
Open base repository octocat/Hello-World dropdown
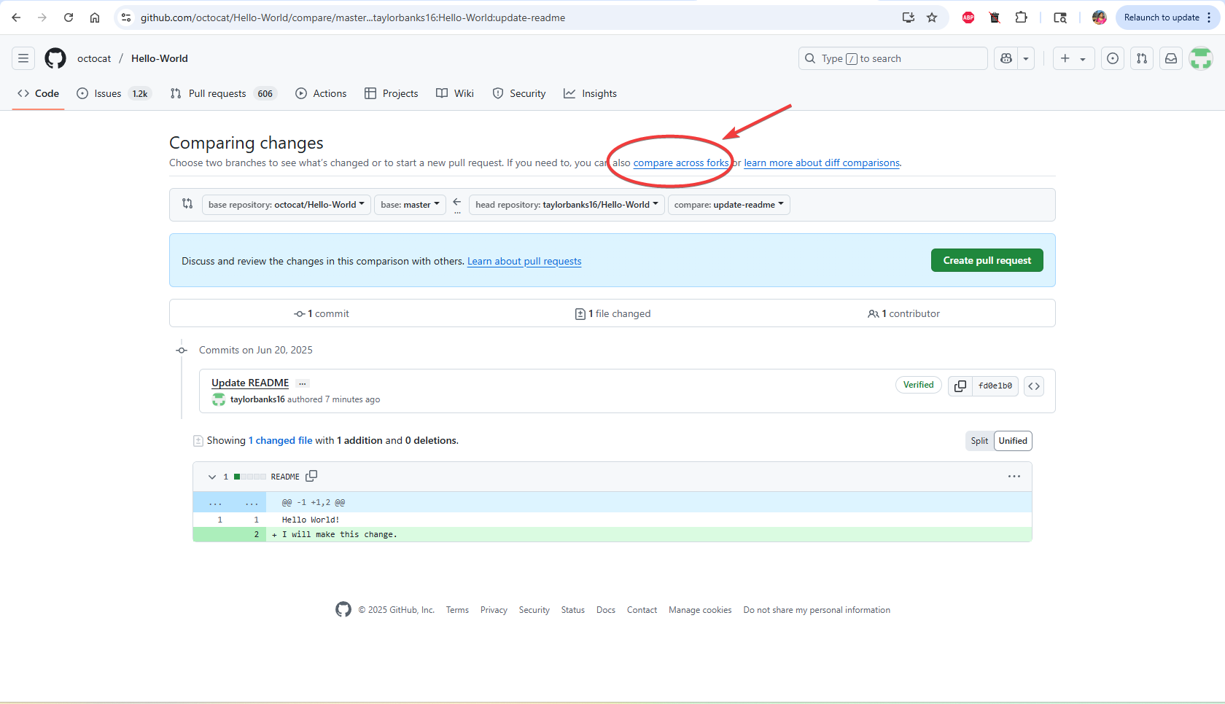point(287,205)
